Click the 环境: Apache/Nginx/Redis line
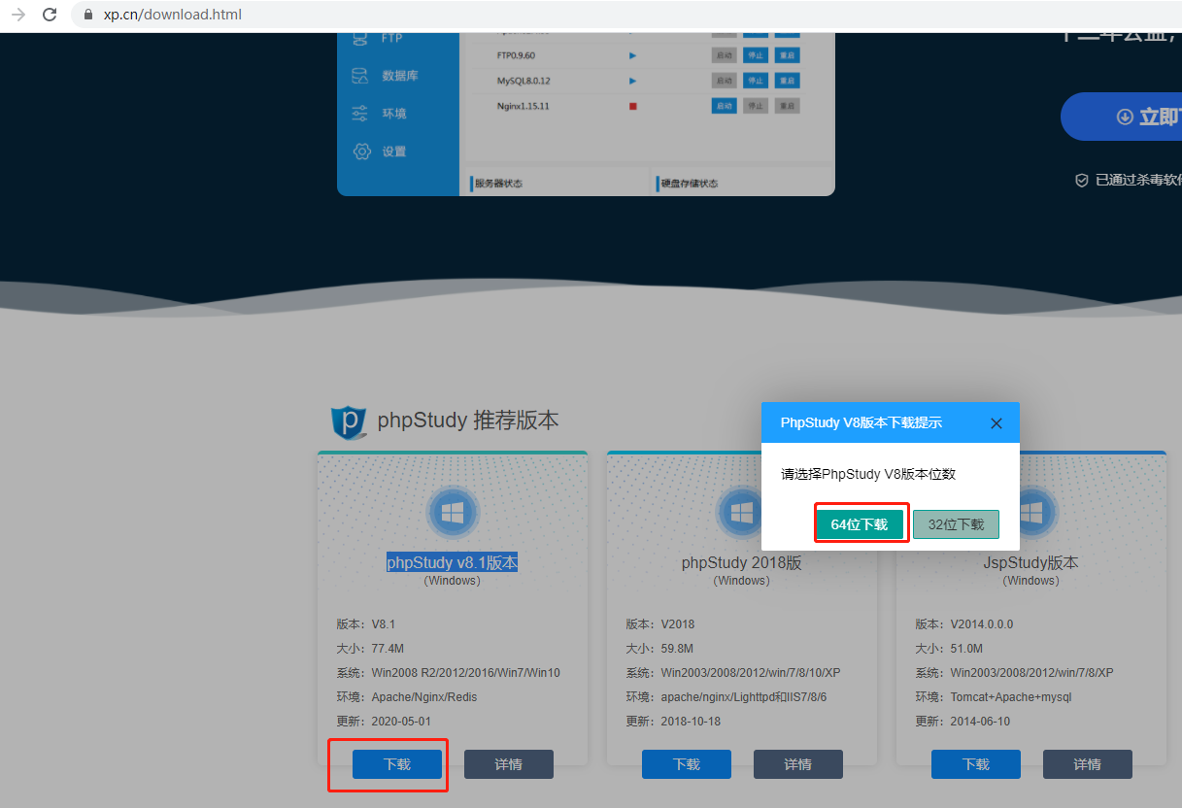 (x=407, y=697)
